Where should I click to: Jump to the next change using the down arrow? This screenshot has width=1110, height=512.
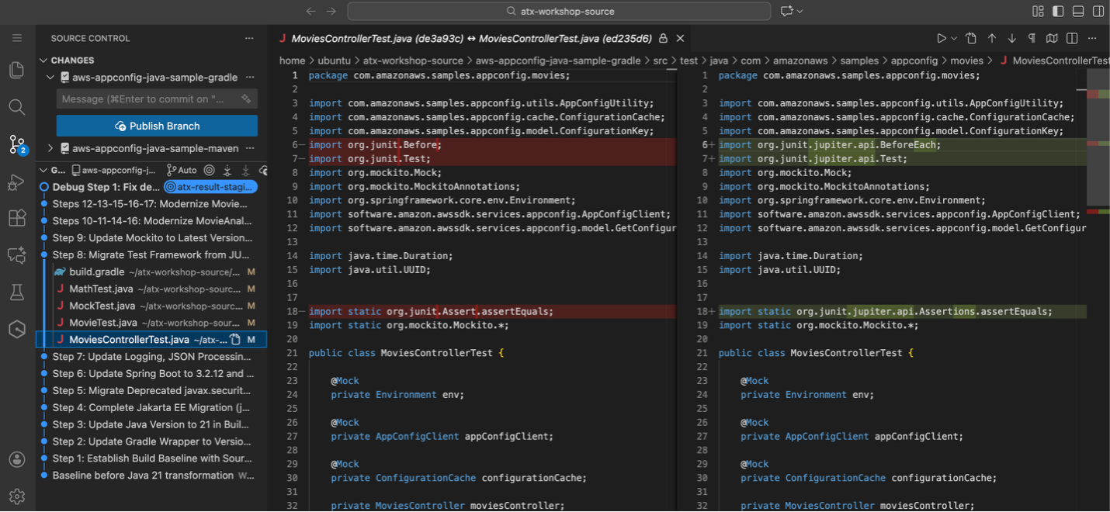1011,37
